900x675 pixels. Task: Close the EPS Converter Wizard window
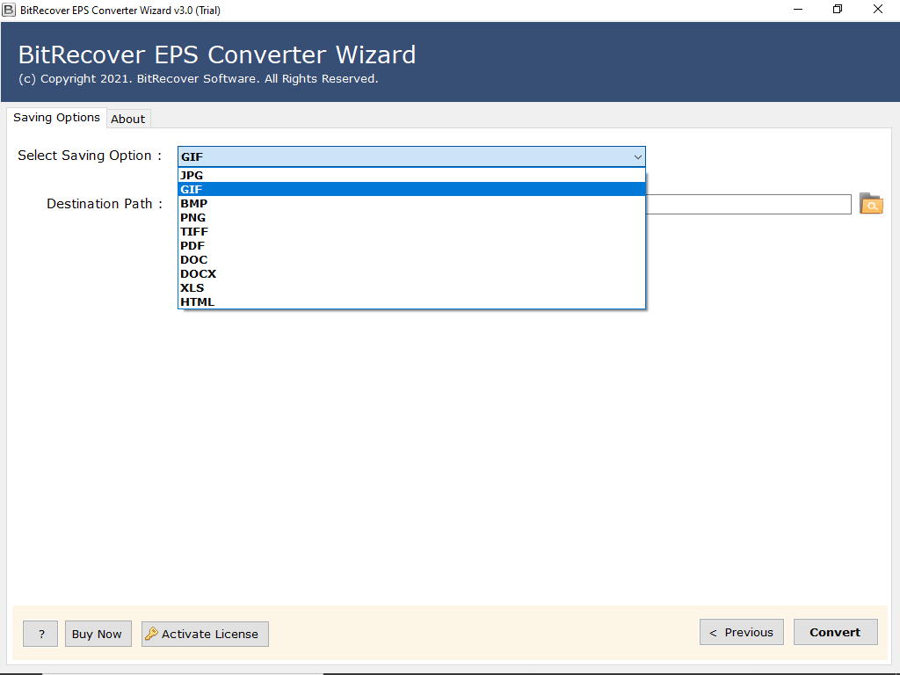pos(878,9)
